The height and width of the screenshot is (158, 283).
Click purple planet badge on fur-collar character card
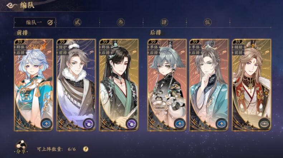(88, 124)
